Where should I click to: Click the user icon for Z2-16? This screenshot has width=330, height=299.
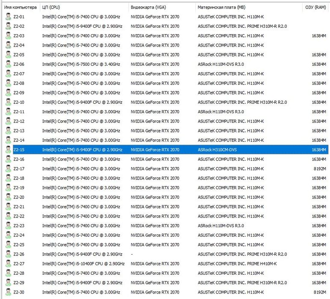(8, 159)
